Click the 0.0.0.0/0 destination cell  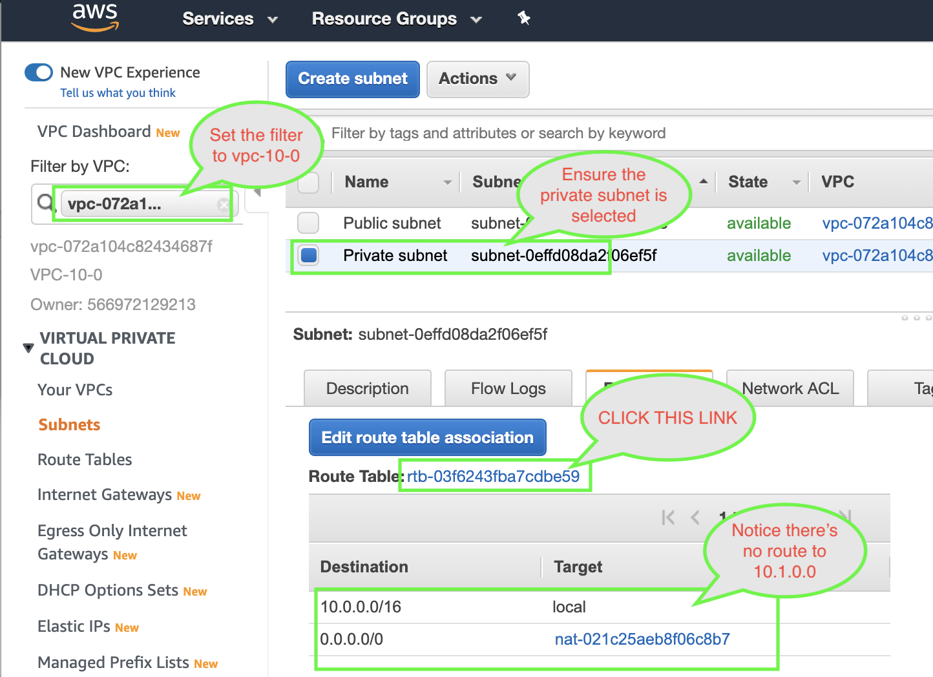(x=351, y=639)
